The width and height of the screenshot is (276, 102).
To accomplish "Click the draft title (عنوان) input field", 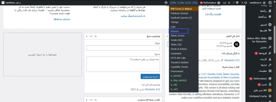I will point(123,48).
